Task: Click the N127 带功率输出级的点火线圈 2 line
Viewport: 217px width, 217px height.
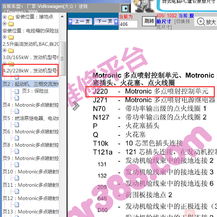Action: [149, 117]
